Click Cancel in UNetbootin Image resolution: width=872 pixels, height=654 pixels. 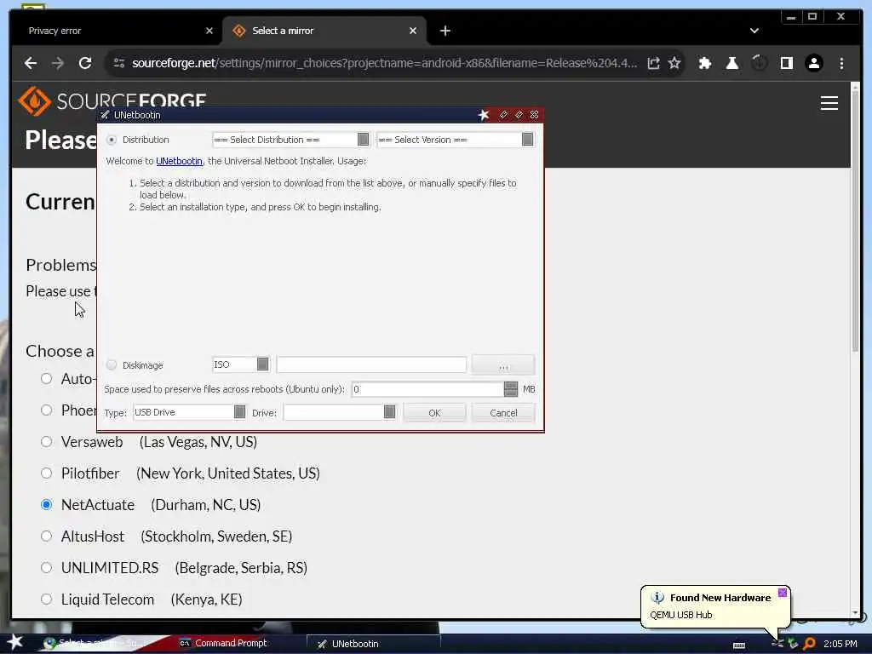[503, 413]
